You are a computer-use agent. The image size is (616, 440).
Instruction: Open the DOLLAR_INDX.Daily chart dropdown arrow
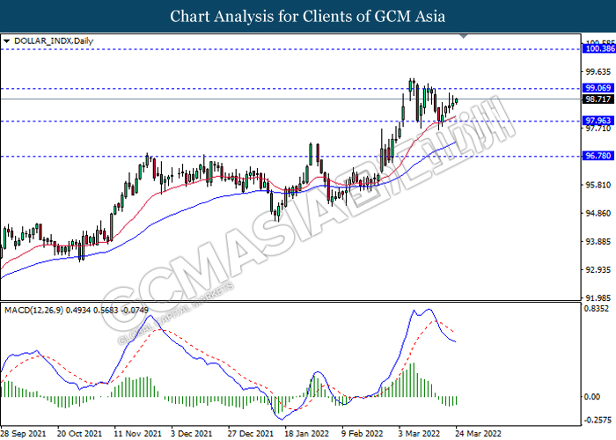6,40
